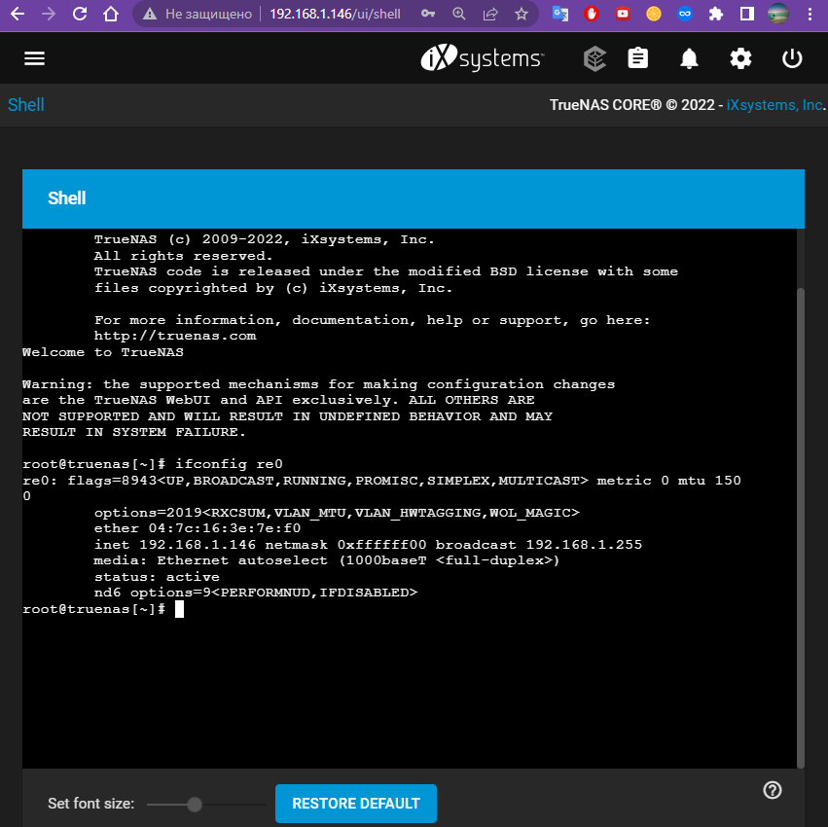This screenshot has height=827, width=828.
Task: Open the Google Translate extension
Action: [560, 14]
